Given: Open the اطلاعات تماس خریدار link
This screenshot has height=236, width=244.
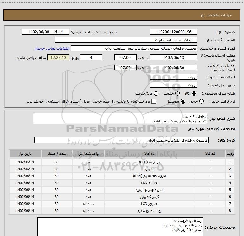Looking at the screenshot, I should click(52, 48).
